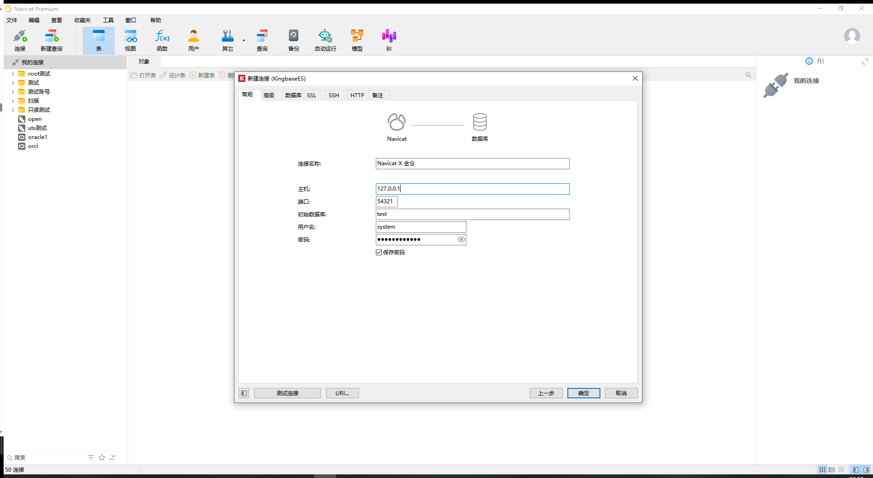Click the search magnifier in object toolbar
Viewport: 873px width, 478px height.
[x=748, y=75]
